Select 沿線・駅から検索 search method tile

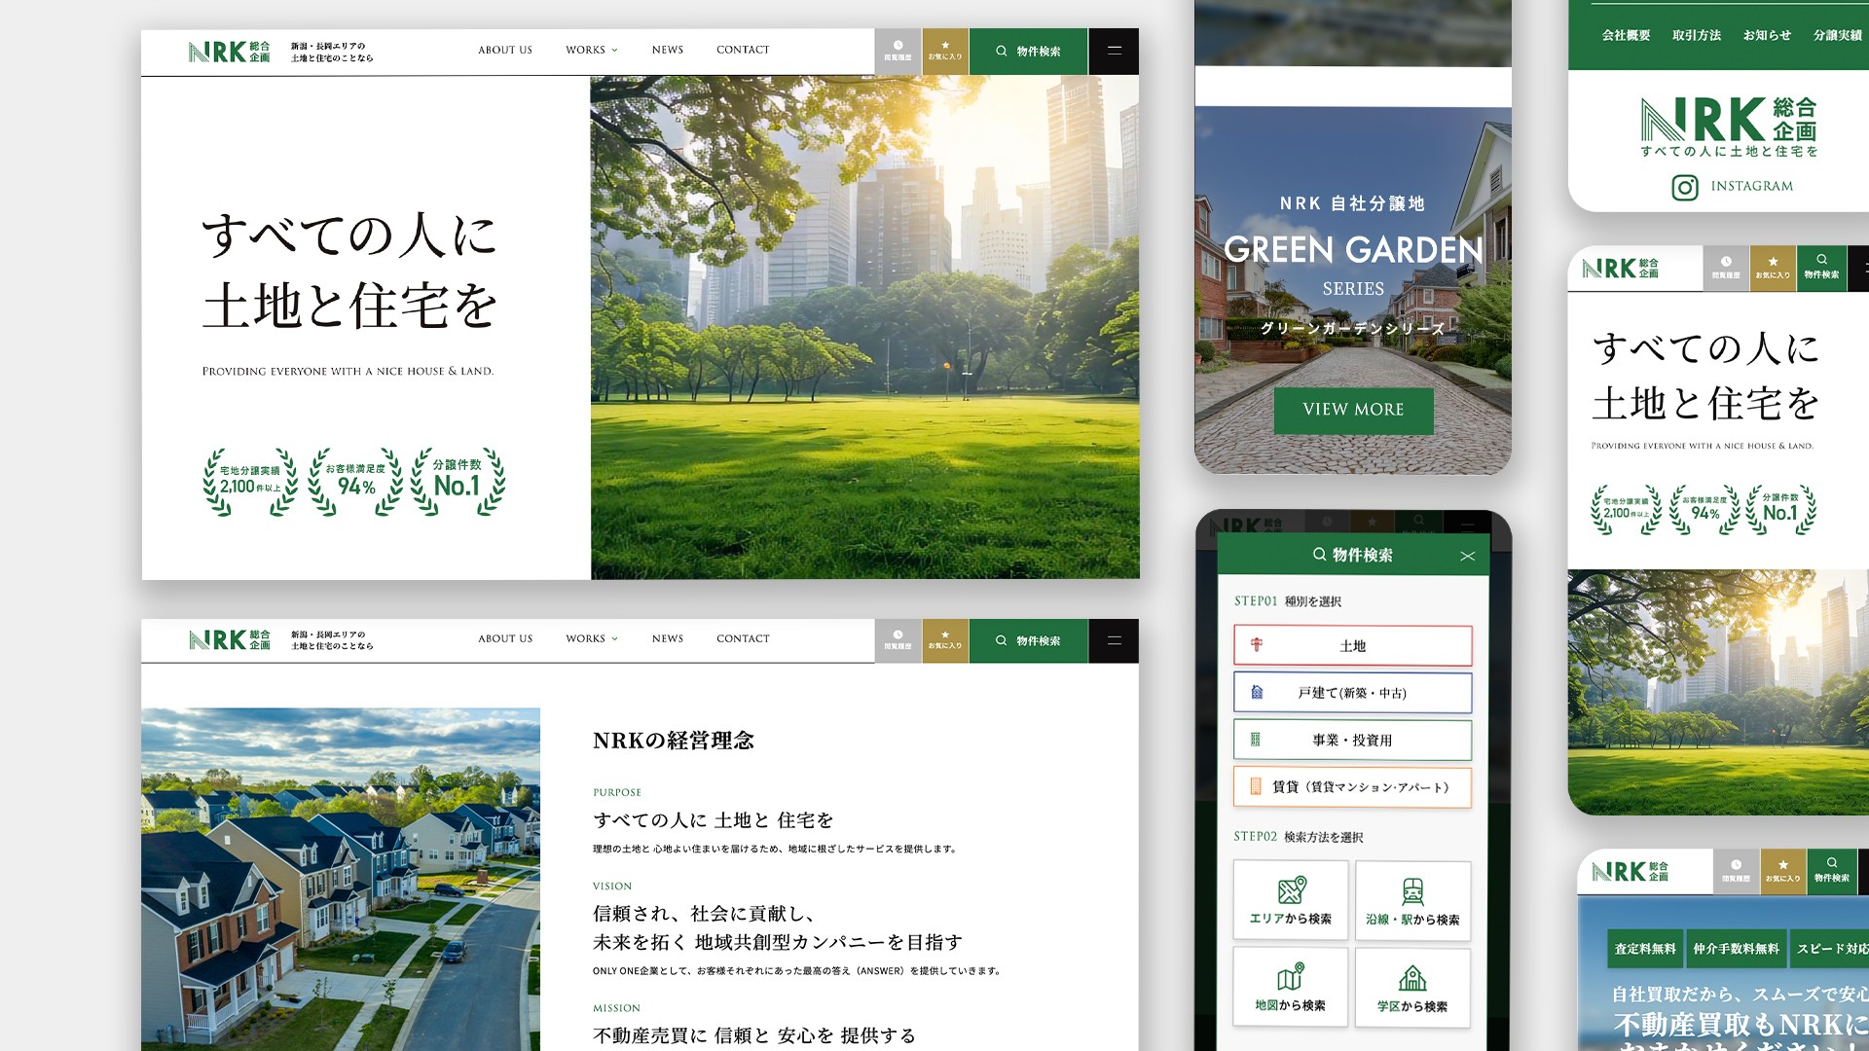coord(1412,900)
